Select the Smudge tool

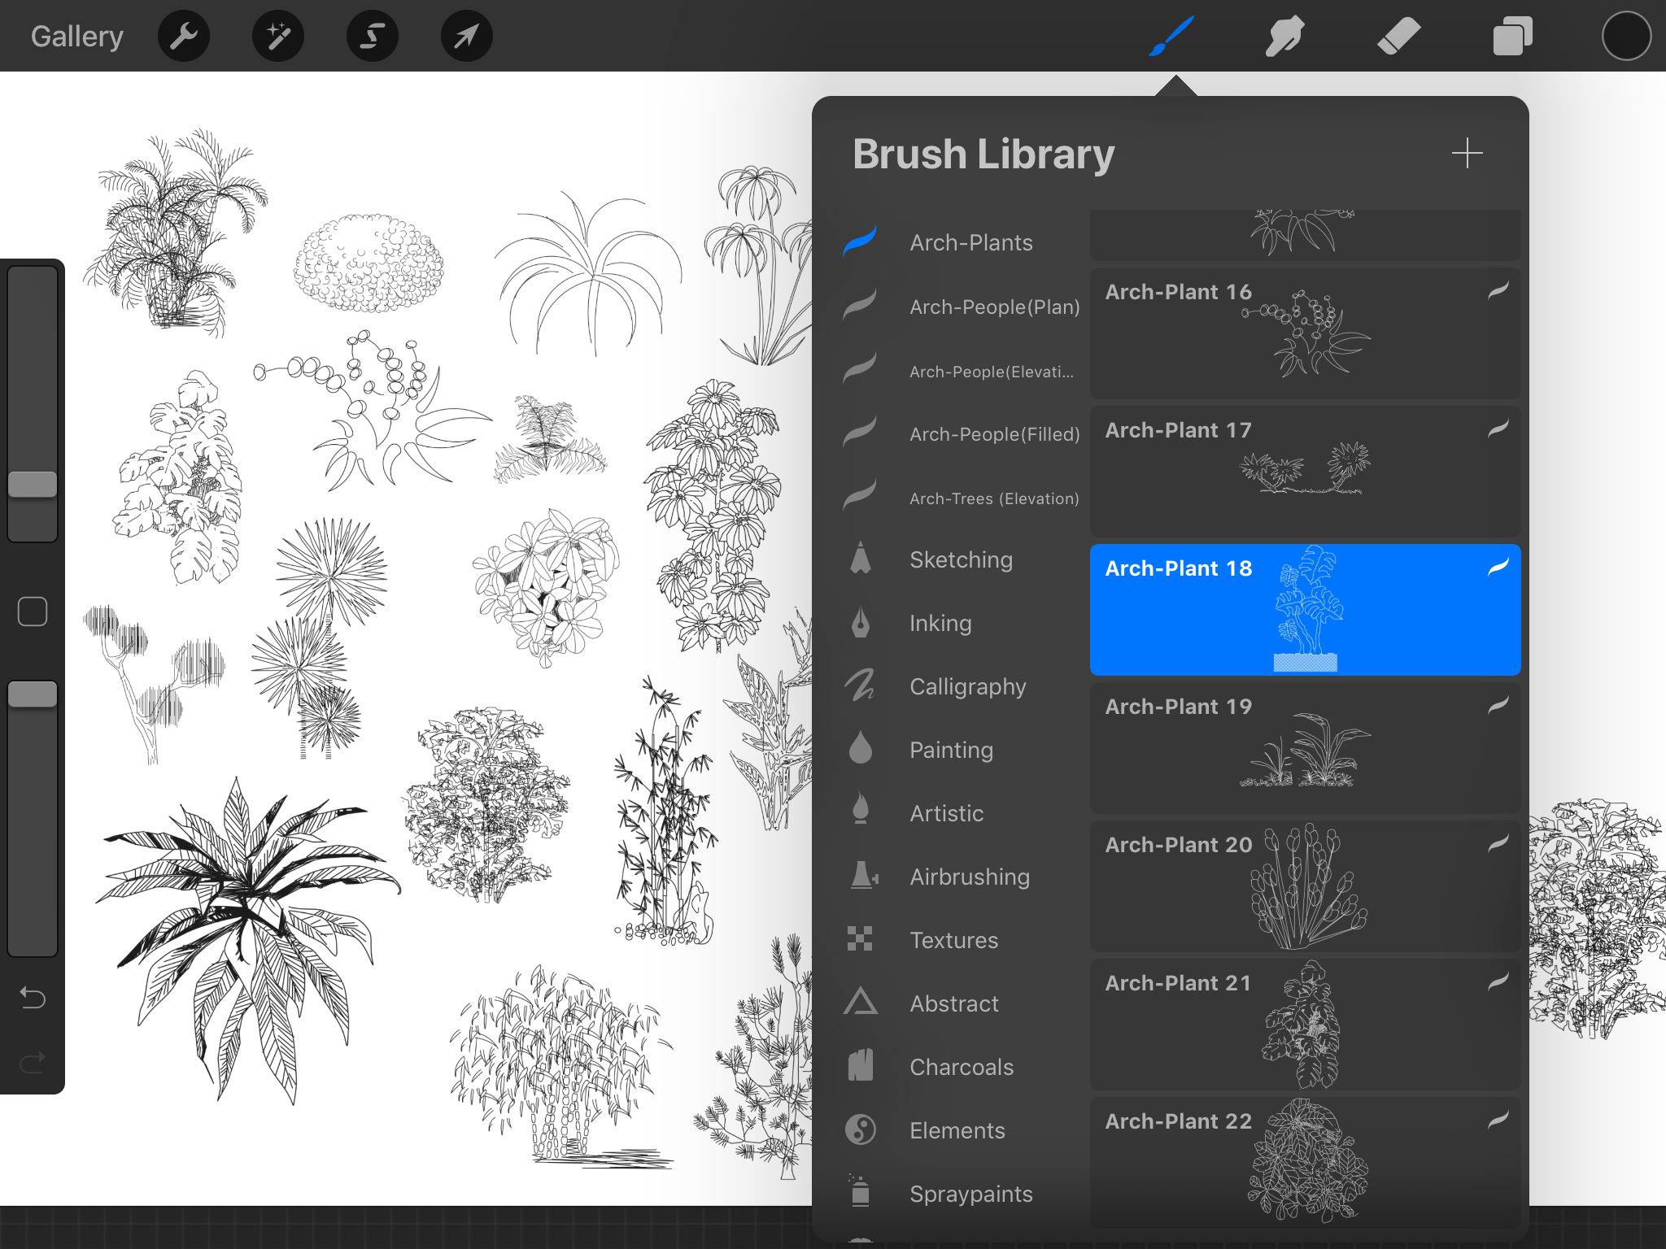pyautogui.click(x=1285, y=36)
